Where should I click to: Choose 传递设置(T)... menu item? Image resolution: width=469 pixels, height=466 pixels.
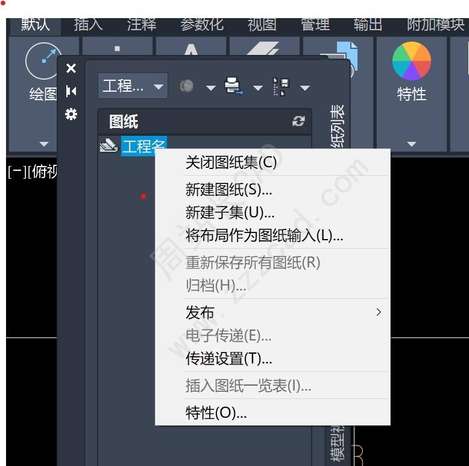272,359
